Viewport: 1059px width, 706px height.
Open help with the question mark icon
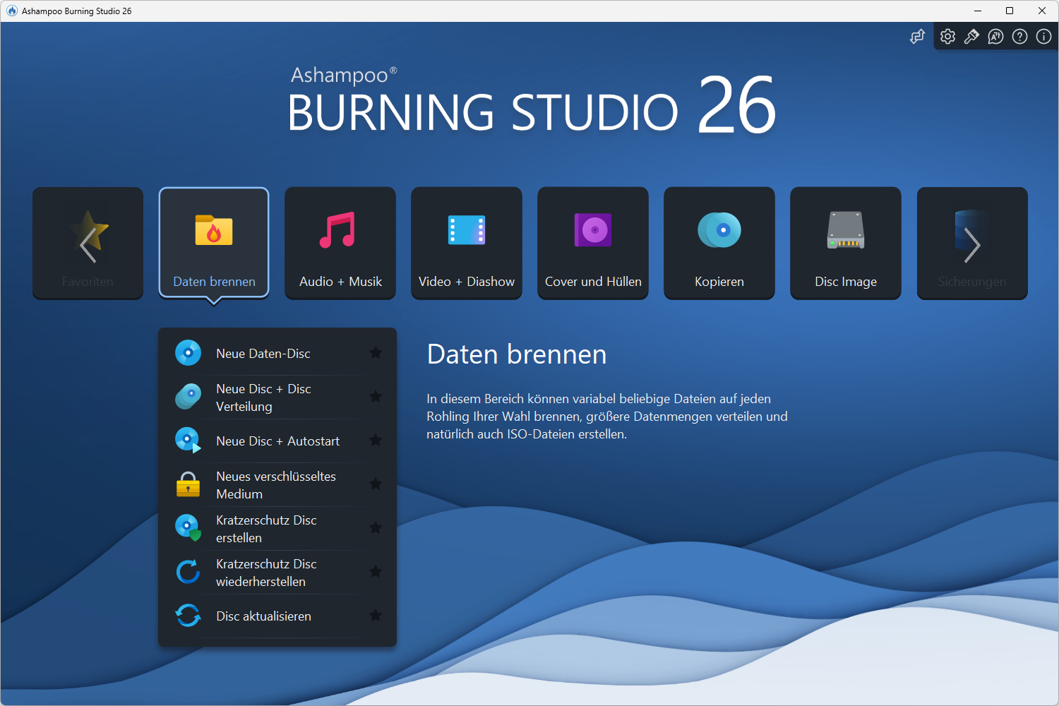pyautogui.click(x=1020, y=37)
